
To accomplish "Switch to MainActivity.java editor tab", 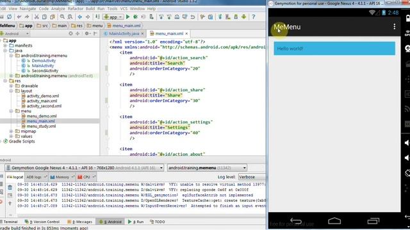I will click(124, 34).
